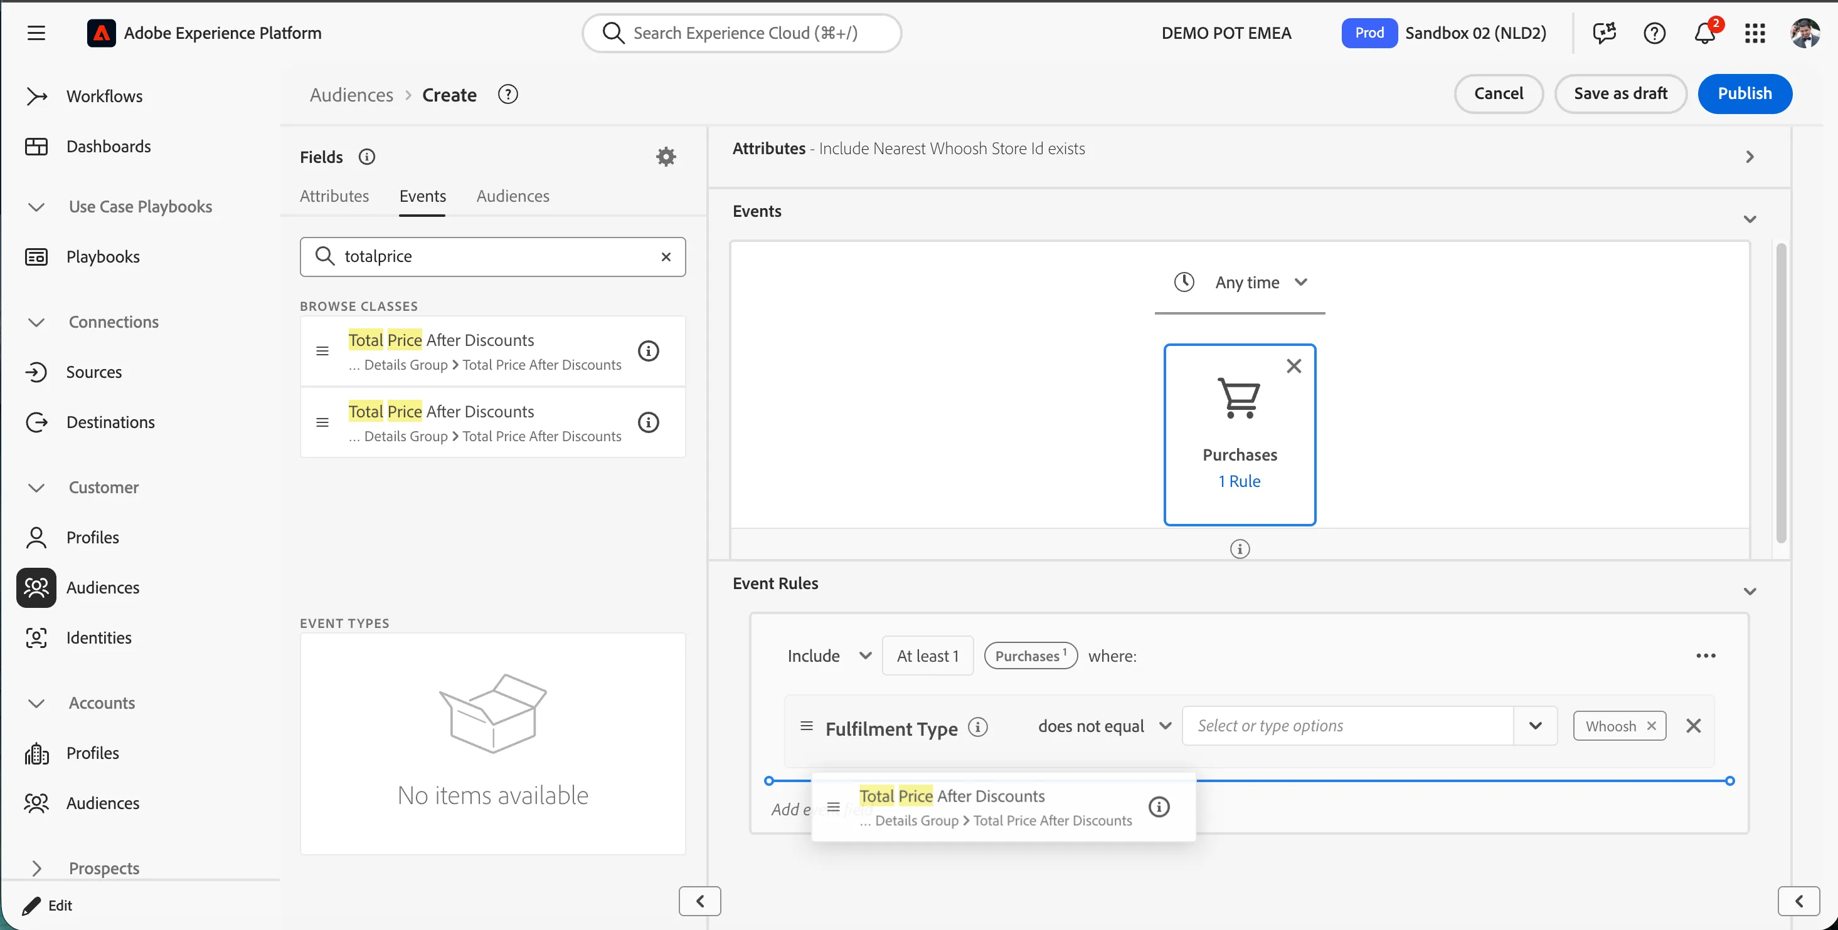Viewport: 1838px width, 930px height.
Task: Click the Cancel button
Action: (1499, 93)
